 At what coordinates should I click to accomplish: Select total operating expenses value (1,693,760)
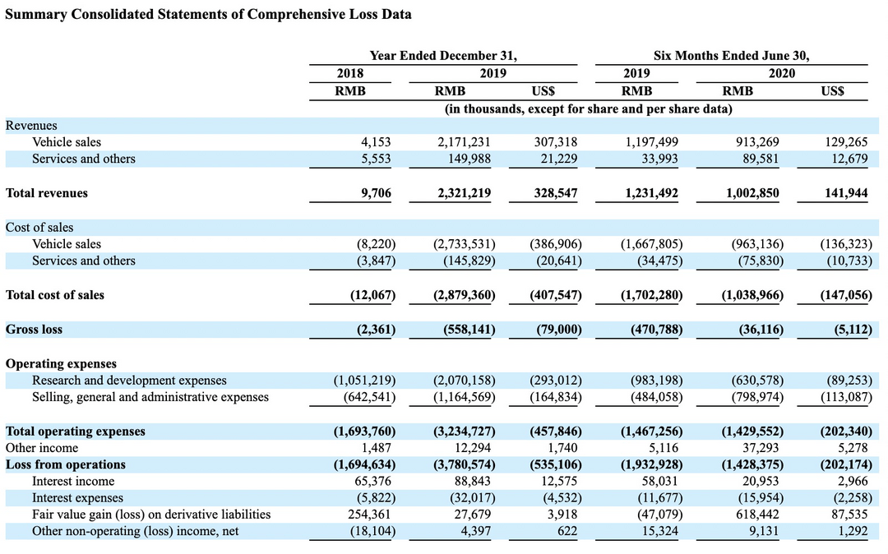364,432
